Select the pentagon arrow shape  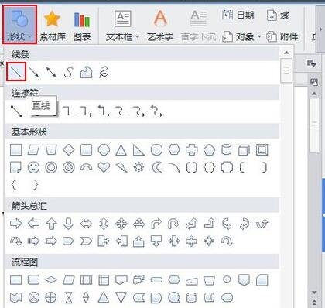coord(68,241)
